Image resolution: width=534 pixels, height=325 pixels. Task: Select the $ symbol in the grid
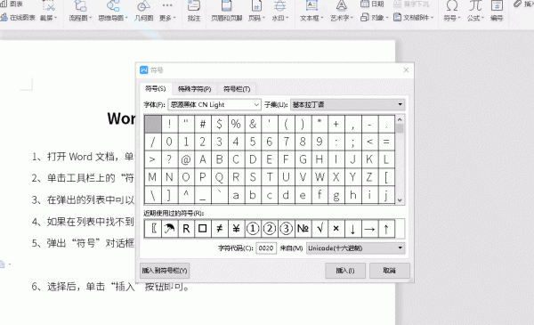(219, 124)
